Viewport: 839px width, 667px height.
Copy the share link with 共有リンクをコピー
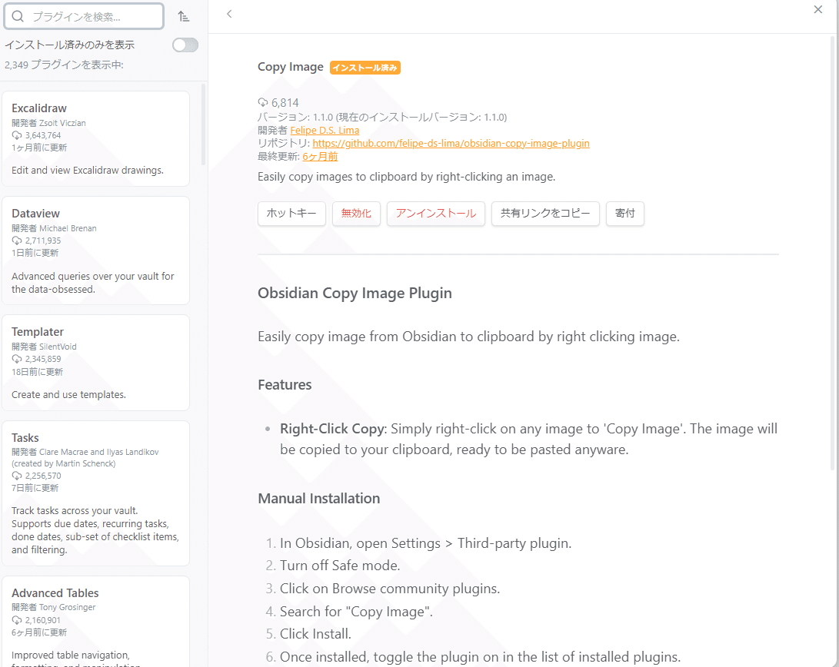[x=545, y=214]
